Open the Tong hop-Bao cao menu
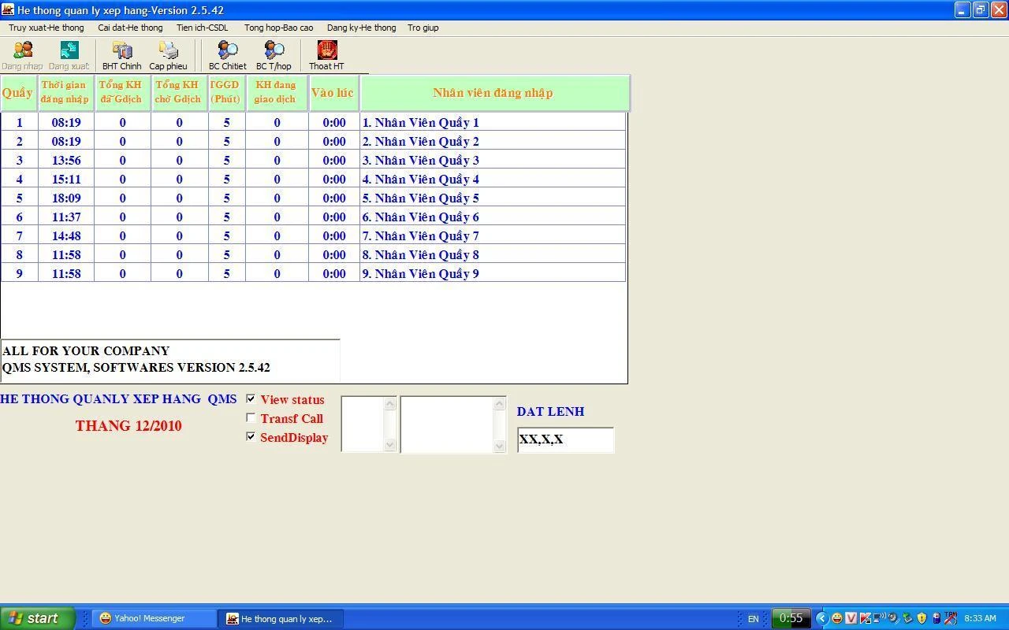The width and height of the screenshot is (1009, 630). pyautogui.click(x=278, y=28)
